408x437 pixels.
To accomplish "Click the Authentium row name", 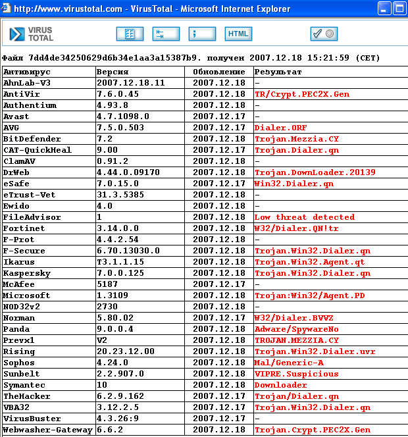I will coord(30,105).
